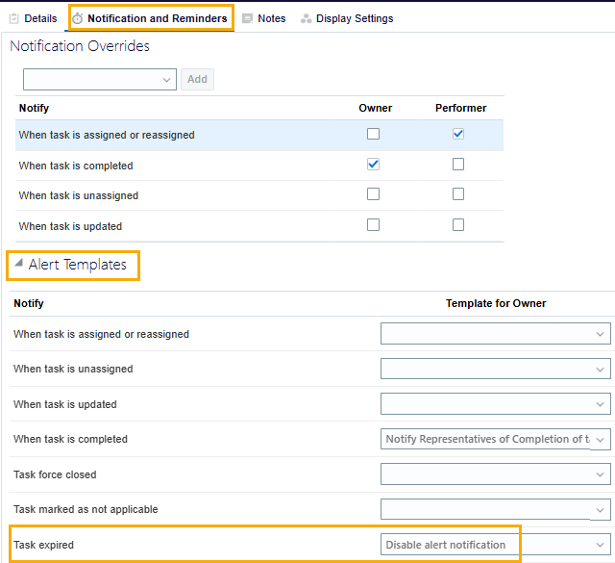This screenshot has width=615, height=563.
Task: Click the Details clipboard icon
Action: pos(13,18)
